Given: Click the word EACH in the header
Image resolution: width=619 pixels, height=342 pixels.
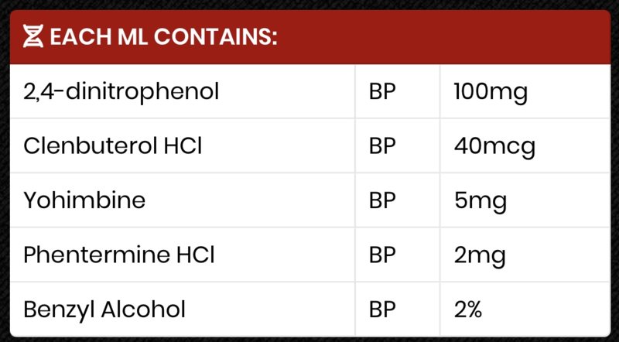Looking at the screenshot, I should click(81, 36).
